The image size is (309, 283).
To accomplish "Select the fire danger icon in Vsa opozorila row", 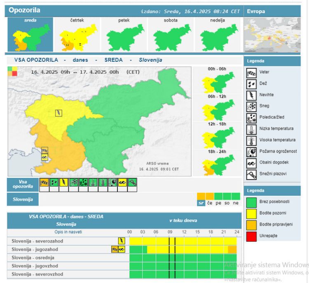I will 112,182.
